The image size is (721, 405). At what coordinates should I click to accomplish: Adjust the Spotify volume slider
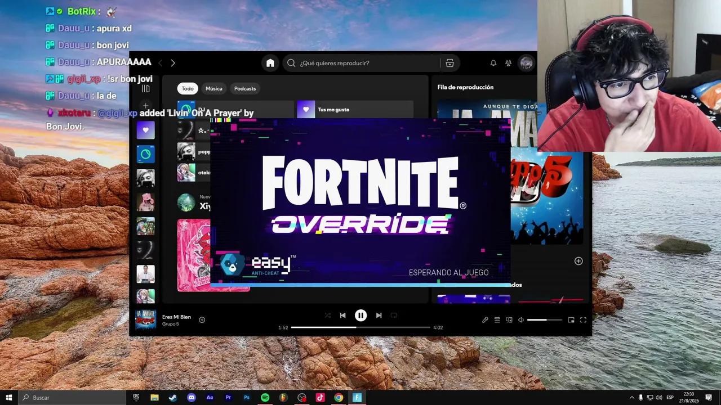coord(545,320)
